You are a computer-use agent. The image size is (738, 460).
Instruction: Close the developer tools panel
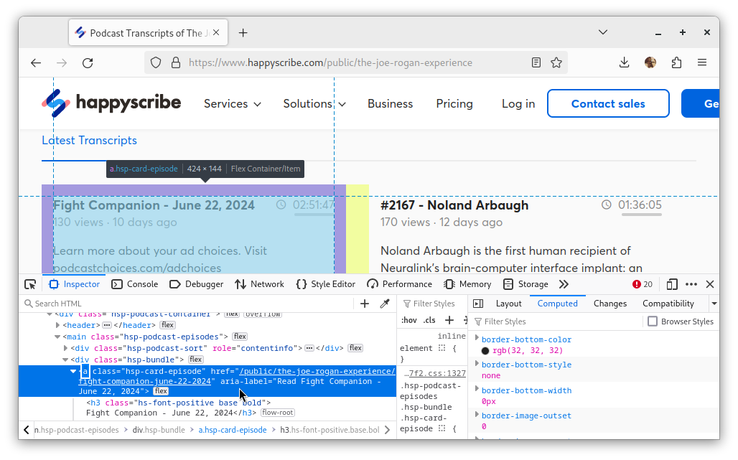tap(710, 284)
